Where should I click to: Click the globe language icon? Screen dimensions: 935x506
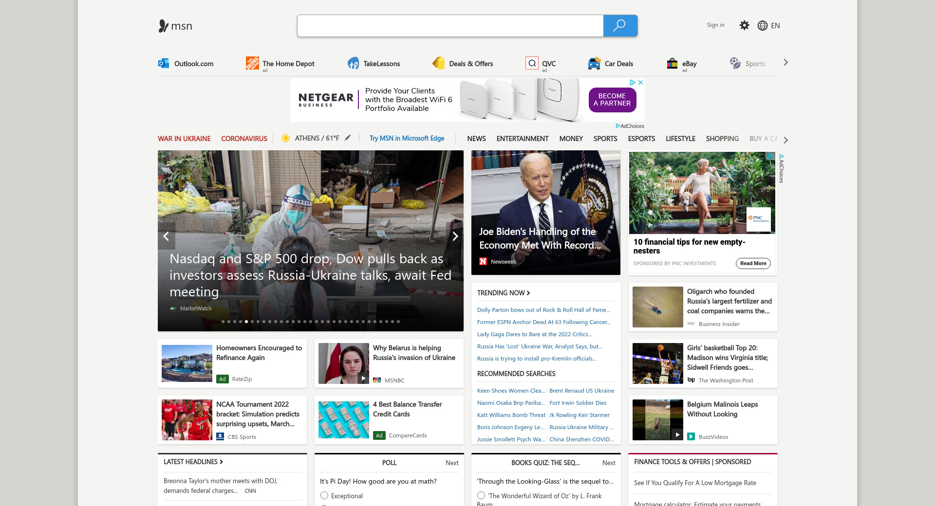763,26
